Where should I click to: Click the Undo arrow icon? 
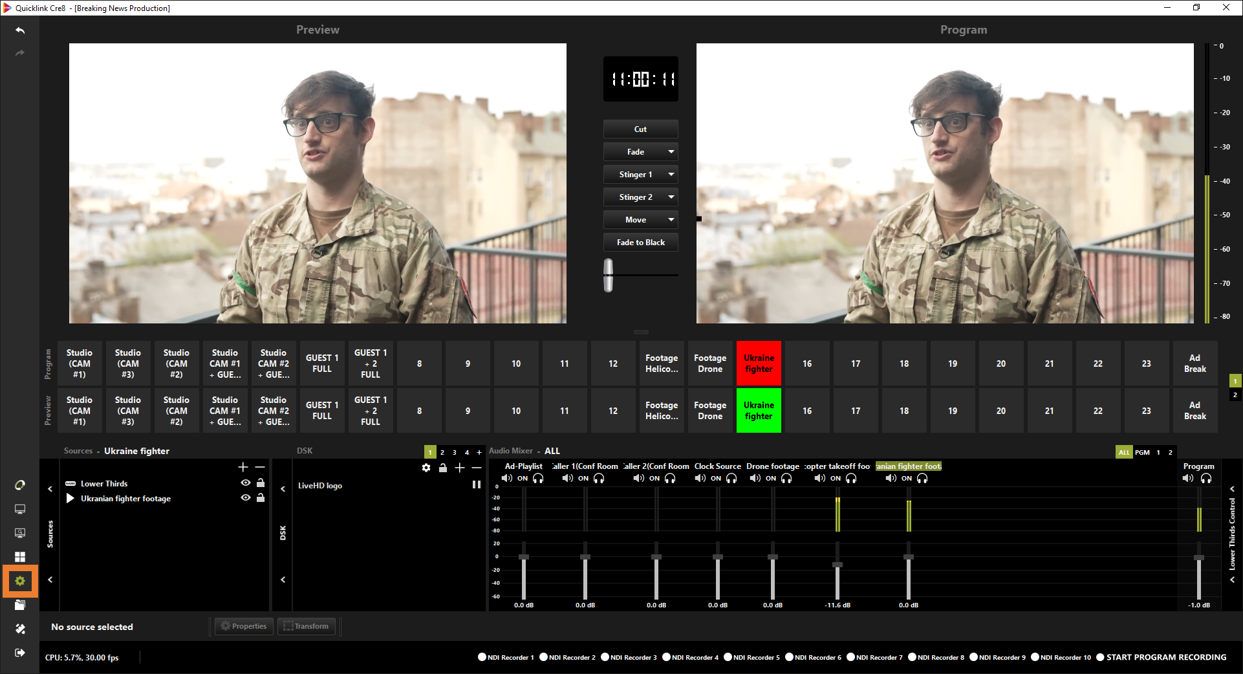pos(20,30)
